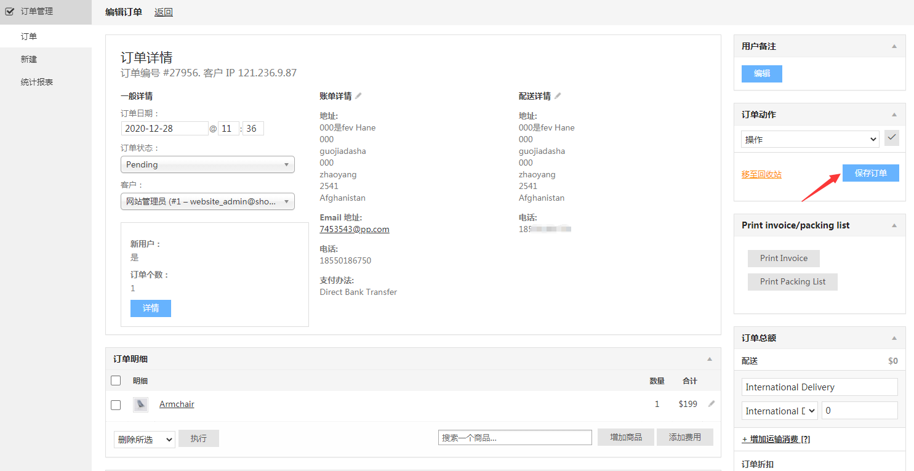Open 新建 in the left sidebar
Viewport: 914px width, 471px height.
click(29, 59)
